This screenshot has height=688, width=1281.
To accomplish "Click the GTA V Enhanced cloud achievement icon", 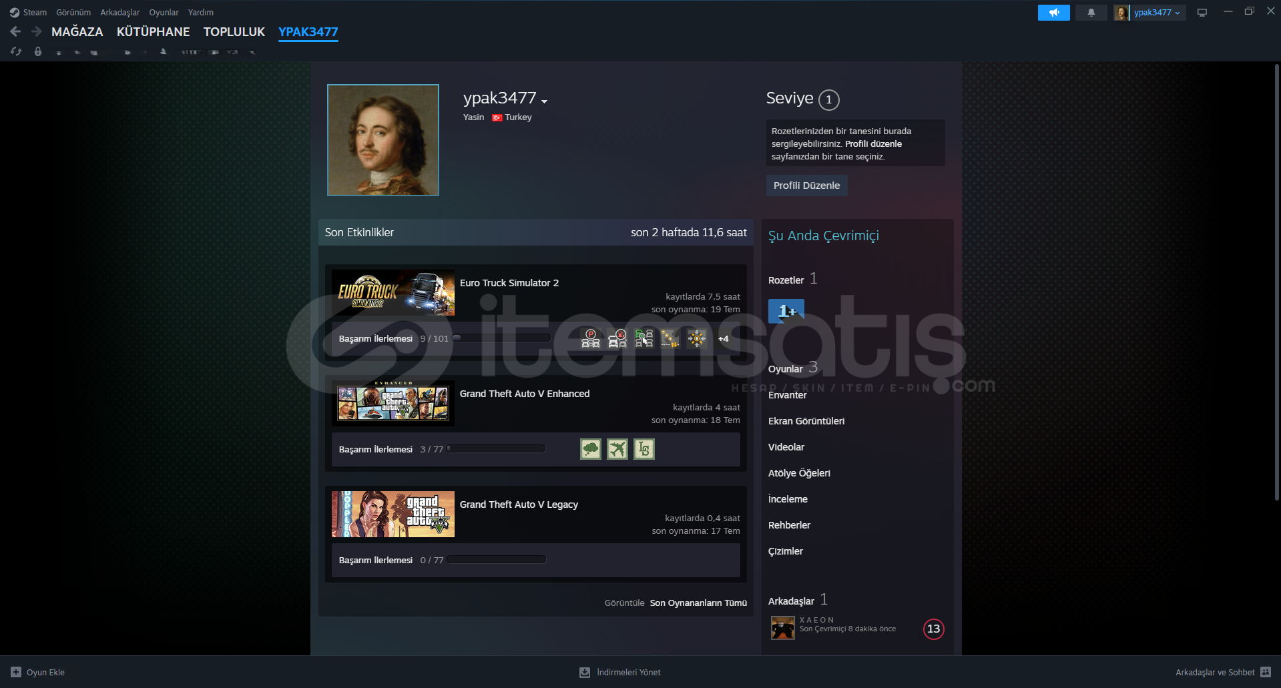I will click(591, 449).
